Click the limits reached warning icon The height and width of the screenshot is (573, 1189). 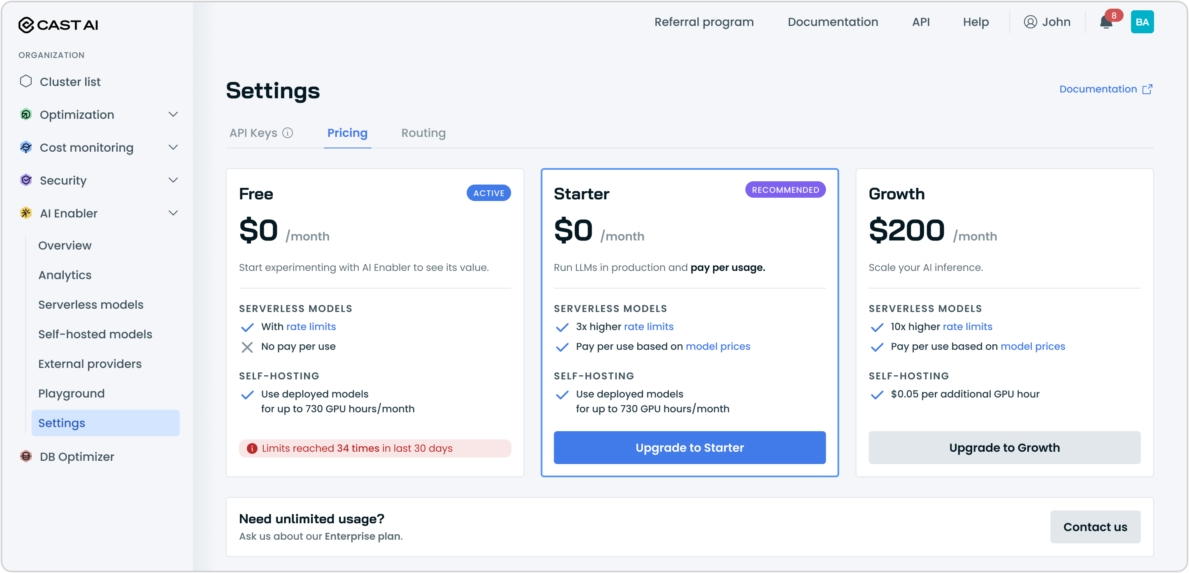click(x=252, y=448)
